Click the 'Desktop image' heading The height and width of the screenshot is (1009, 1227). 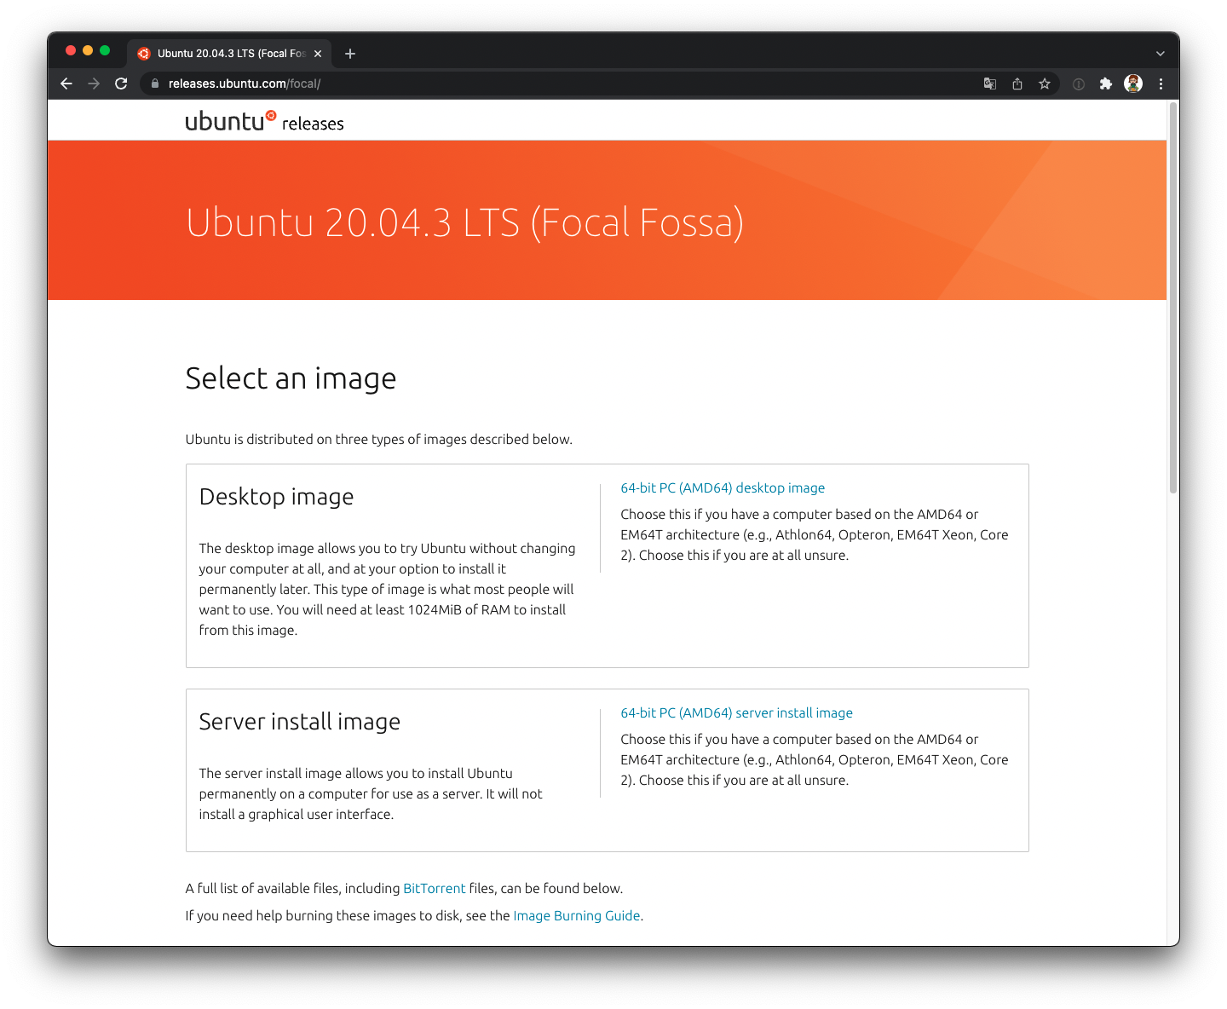pos(276,497)
